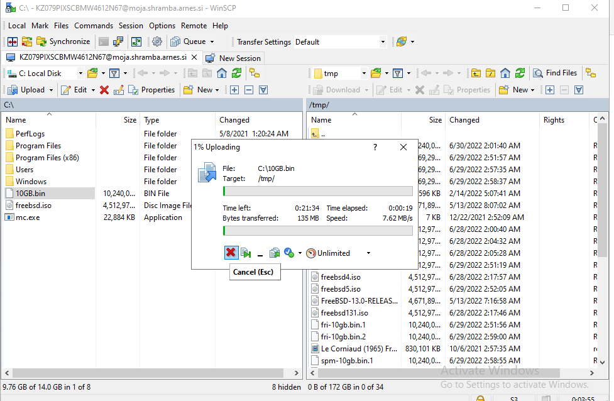Expand the speed limit dropdown in upload dialog

(x=367, y=252)
